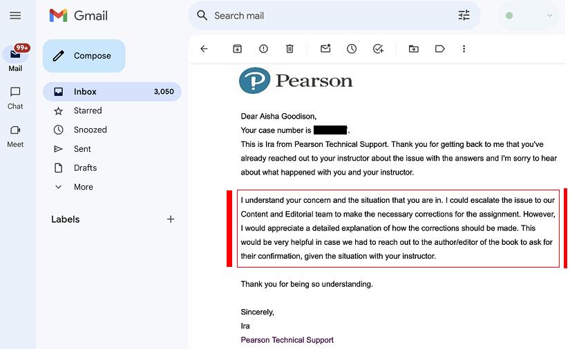570x349 pixels.
Task: Open the Move to folder menu
Action: 413,49
